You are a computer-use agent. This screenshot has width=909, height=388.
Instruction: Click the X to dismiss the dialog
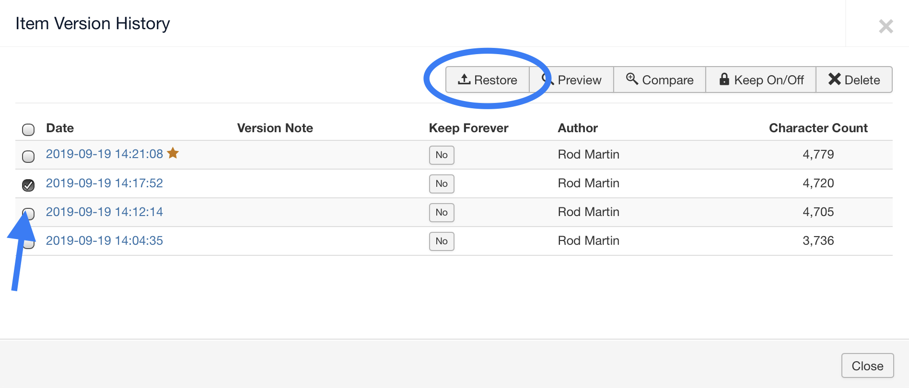click(886, 26)
